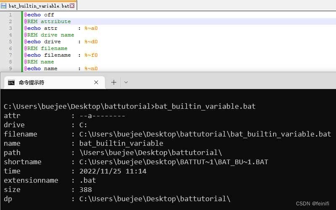This screenshot has height=210, width=336.
Task: Click the '%~d0' variable in editor
Action: 91,42
